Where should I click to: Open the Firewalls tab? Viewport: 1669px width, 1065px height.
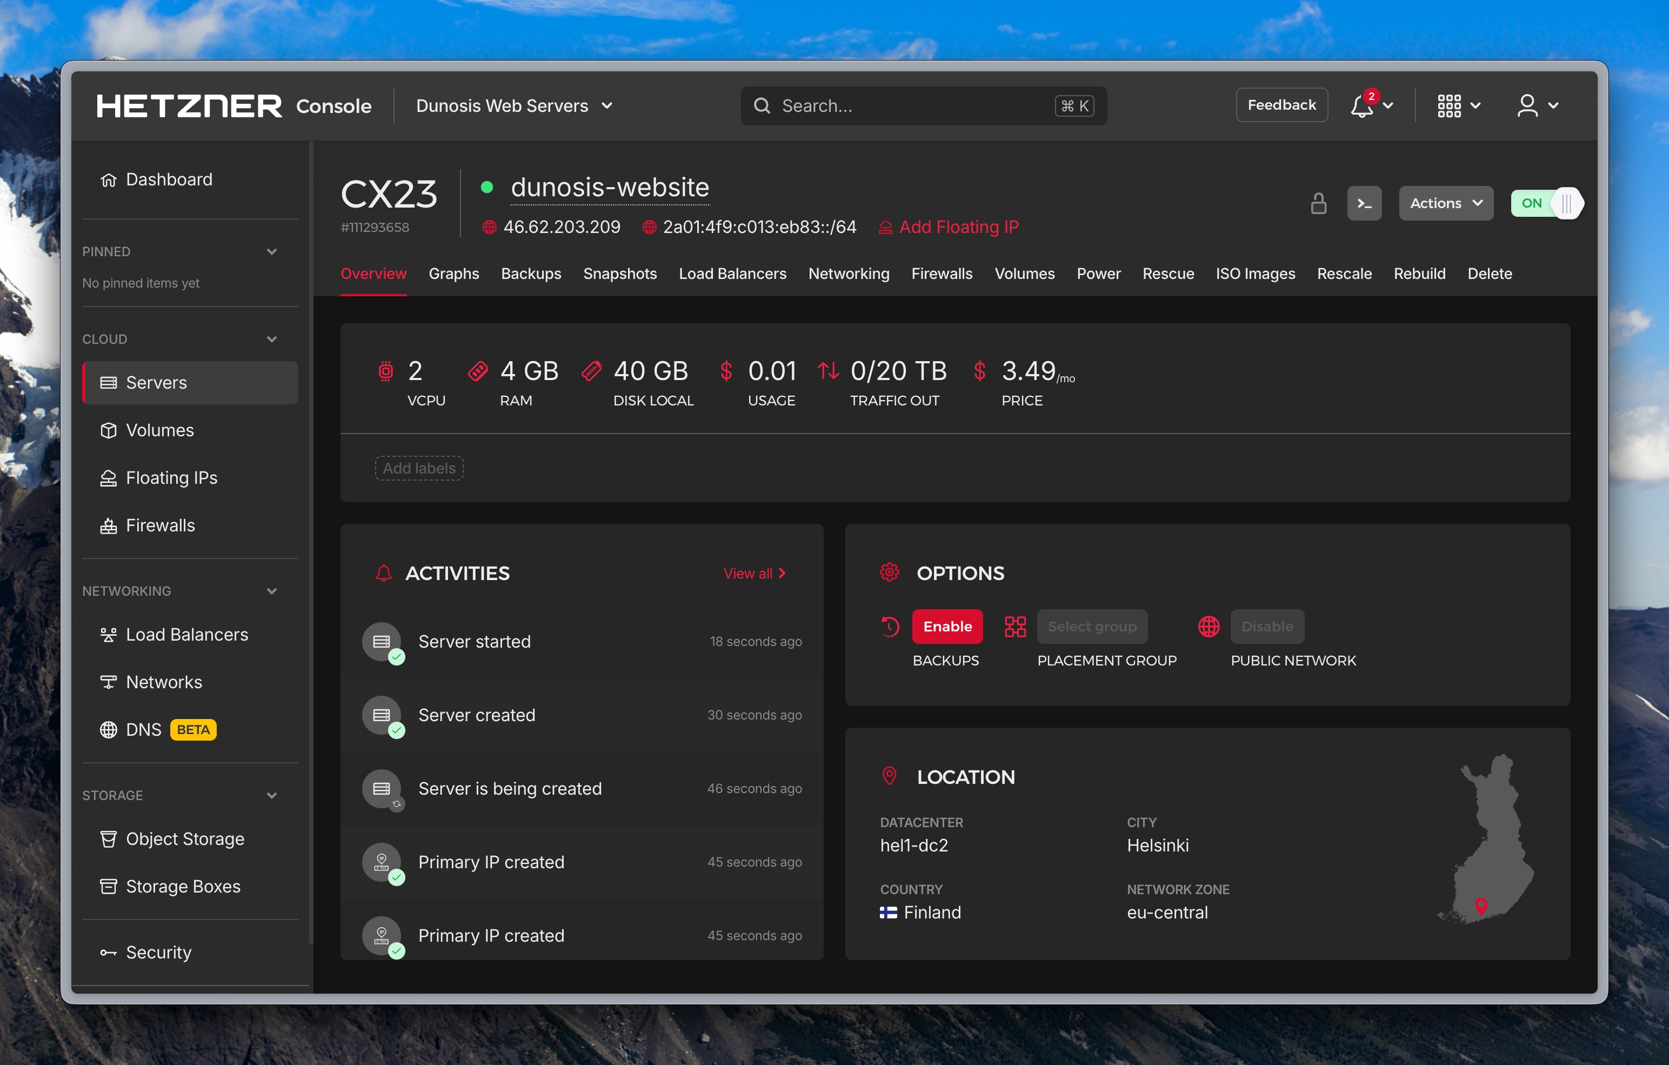click(x=942, y=273)
